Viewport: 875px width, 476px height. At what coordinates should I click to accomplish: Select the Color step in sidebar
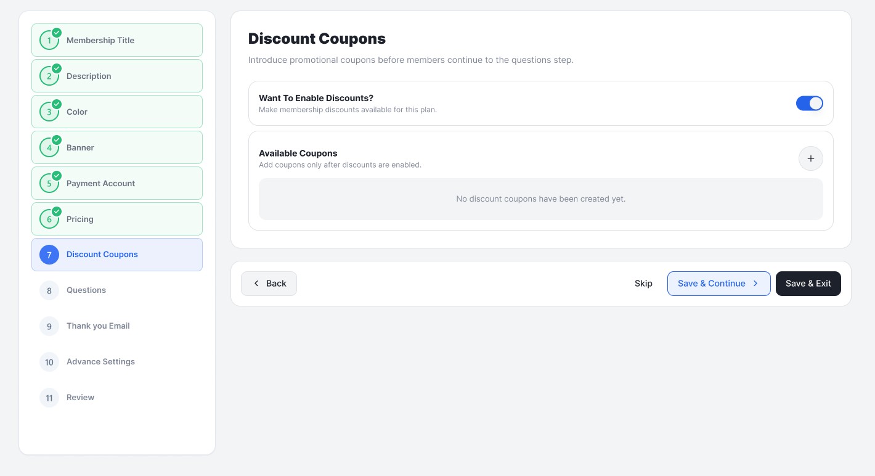(x=117, y=112)
